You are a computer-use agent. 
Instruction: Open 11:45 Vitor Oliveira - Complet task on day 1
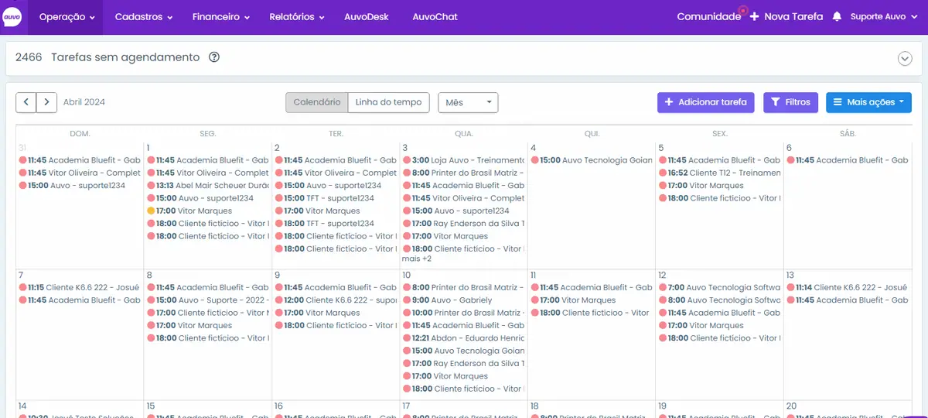206,173
